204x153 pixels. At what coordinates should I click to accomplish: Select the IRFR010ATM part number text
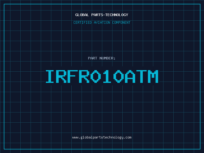click(102, 76)
